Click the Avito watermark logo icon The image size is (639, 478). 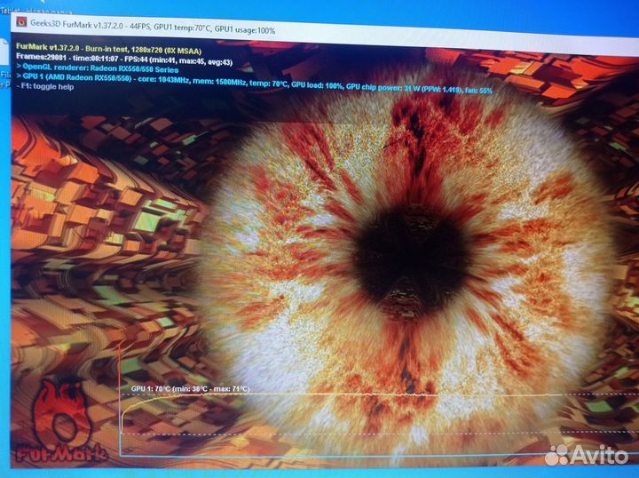[556, 454]
